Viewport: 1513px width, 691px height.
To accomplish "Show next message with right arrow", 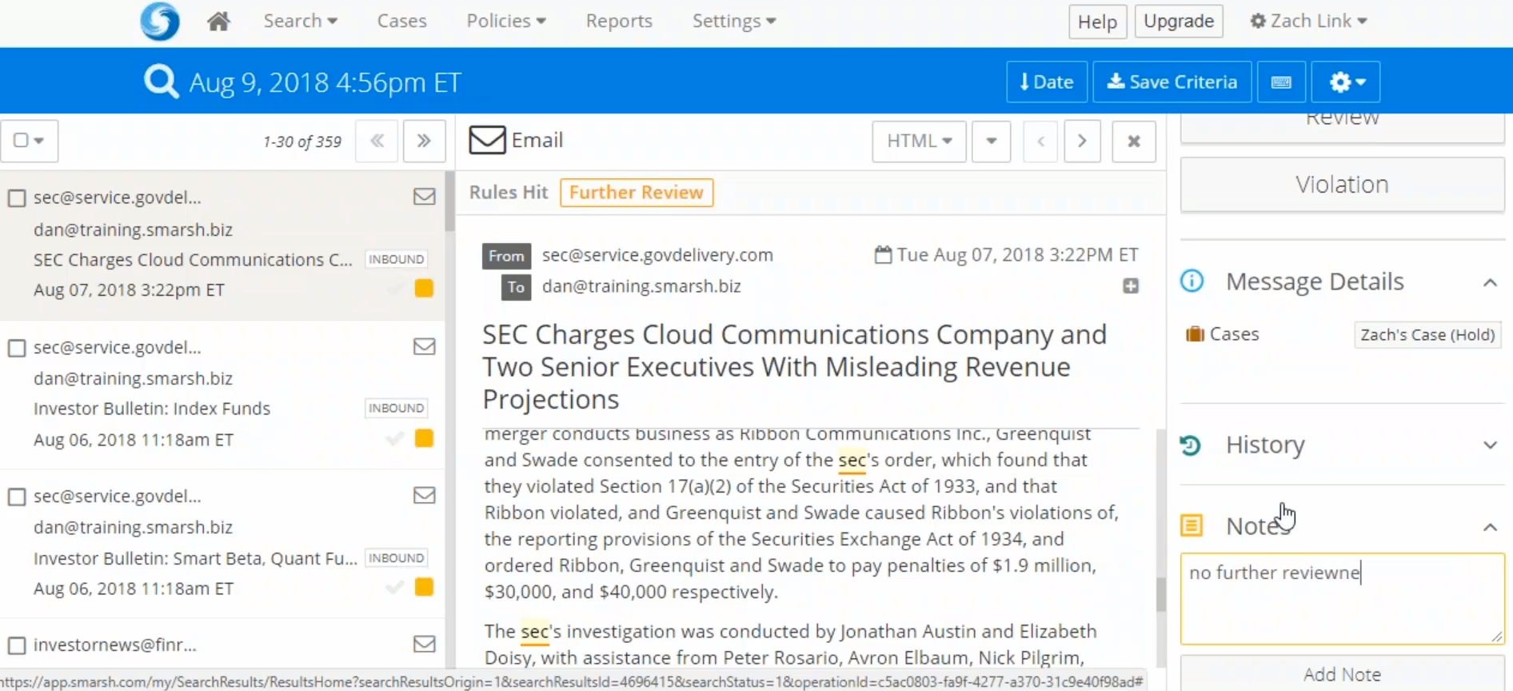I will pyautogui.click(x=1082, y=141).
